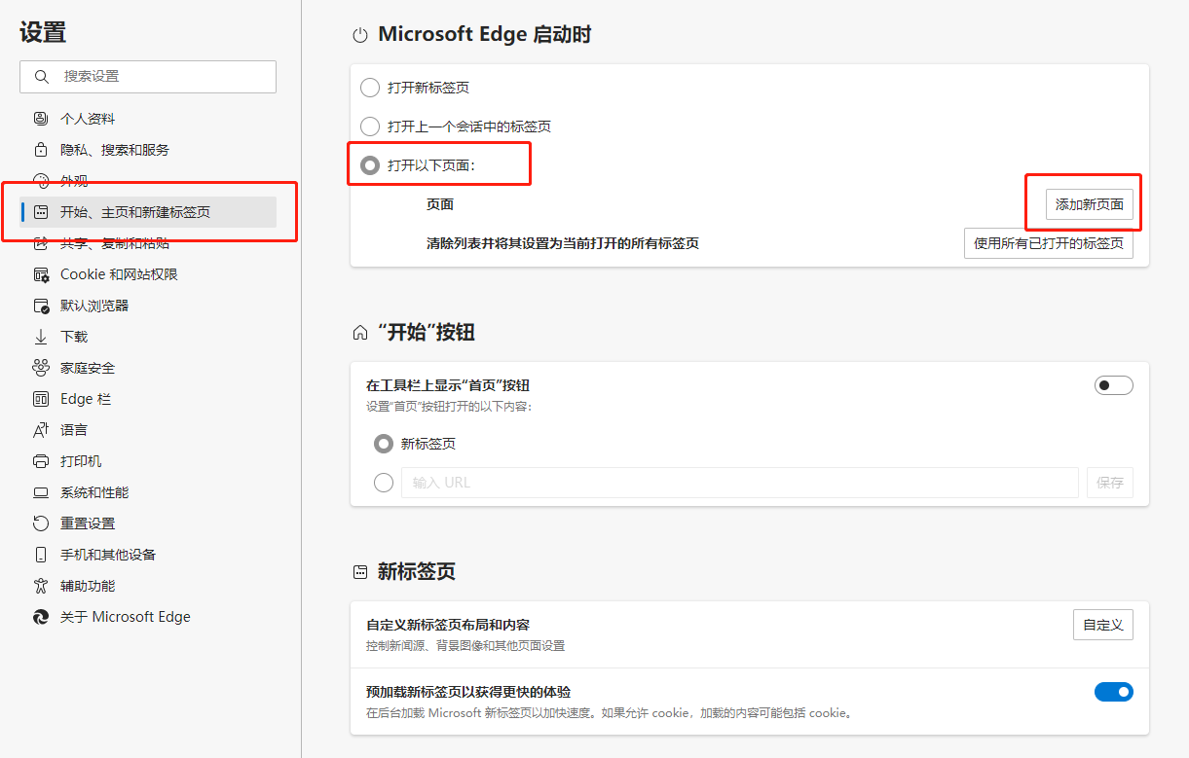Go to 系统和性能 section
Screen dimensions: 1189x758
[x=148, y=492]
